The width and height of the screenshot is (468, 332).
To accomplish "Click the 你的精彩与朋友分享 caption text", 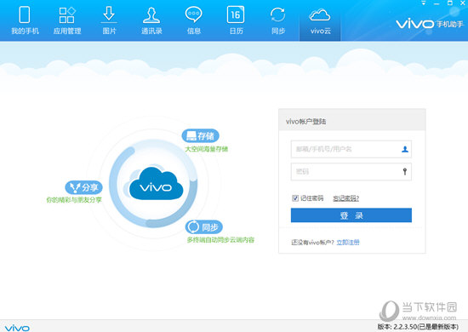I will pos(74,200).
